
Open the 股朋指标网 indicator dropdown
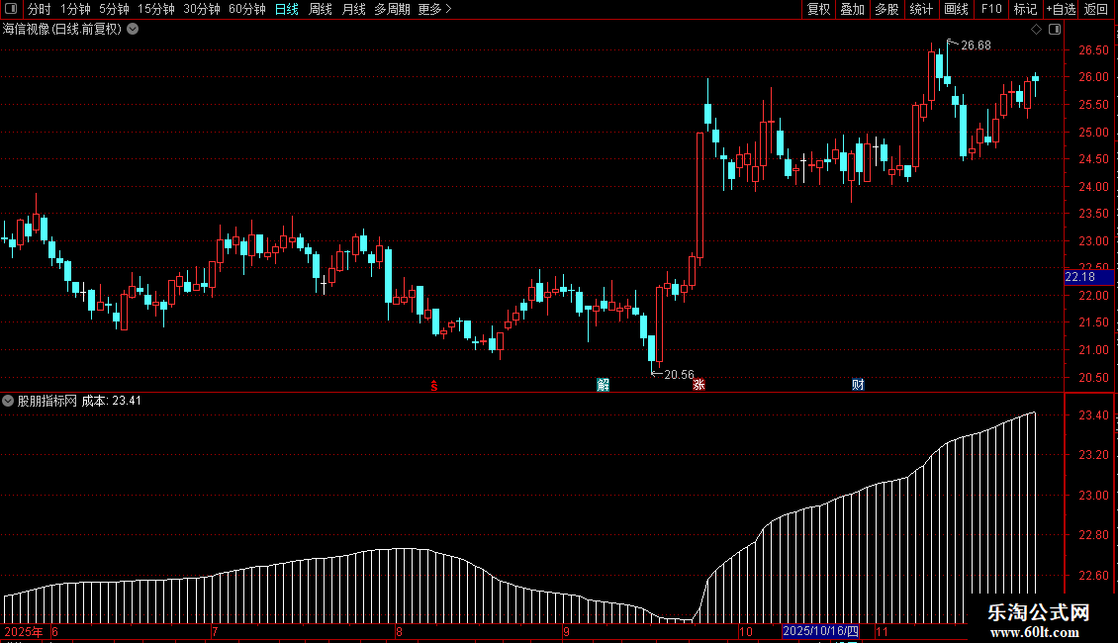tap(8, 401)
